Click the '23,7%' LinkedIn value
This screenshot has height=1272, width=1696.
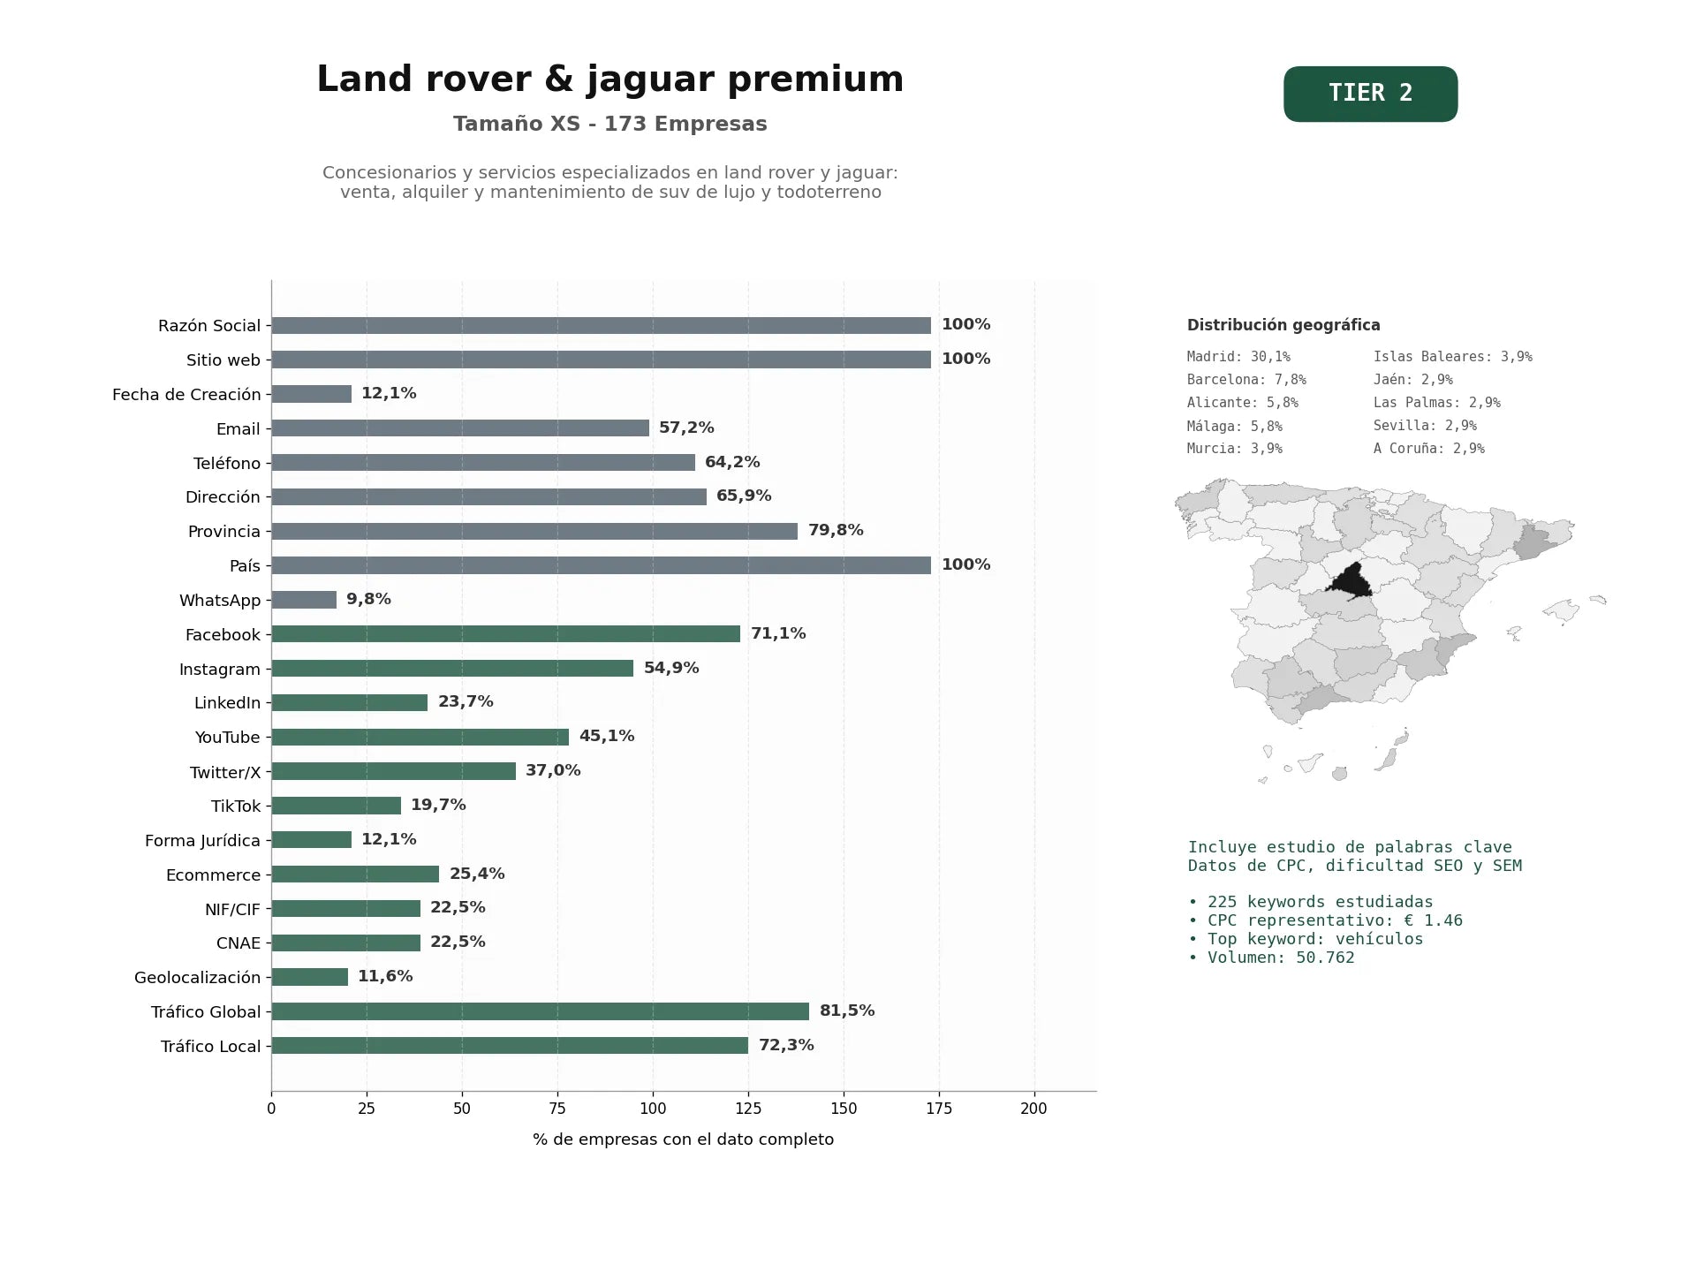pyautogui.click(x=466, y=701)
